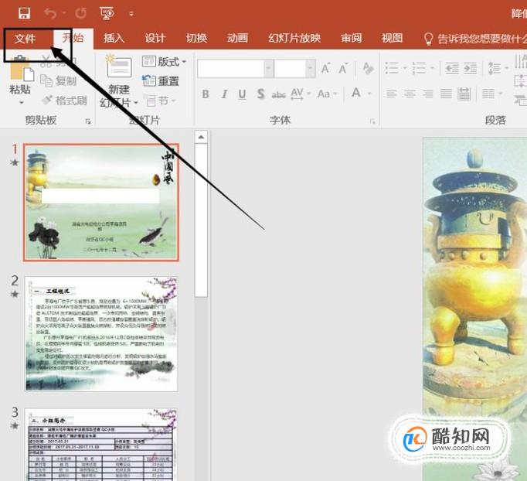Open clipboard group dialog launcher
This screenshot has width=527, height=481.
(88, 121)
